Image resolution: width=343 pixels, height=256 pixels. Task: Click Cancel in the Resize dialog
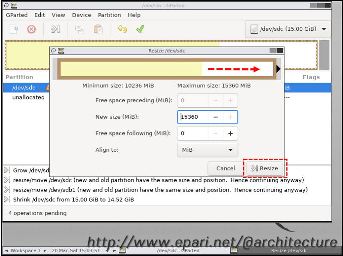(226, 168)
